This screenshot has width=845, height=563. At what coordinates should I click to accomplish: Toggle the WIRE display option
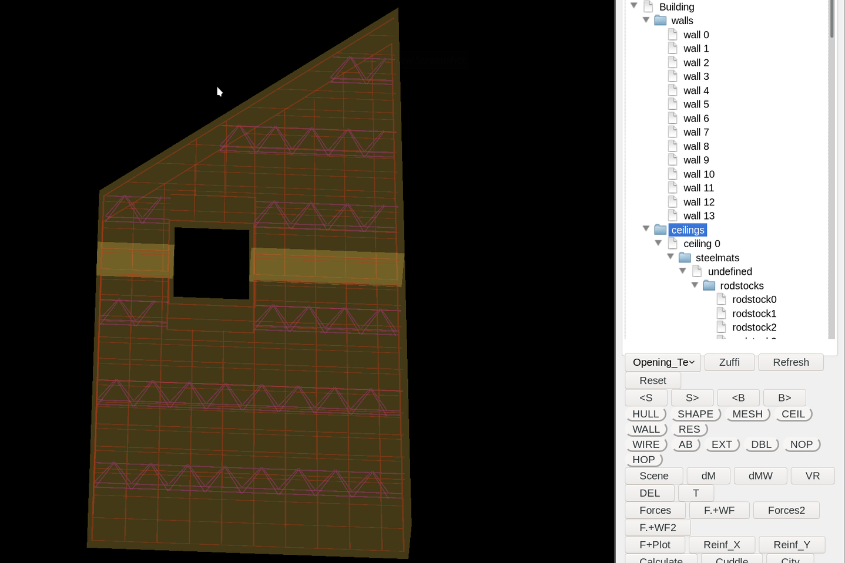pyautogui.click(x=646, y=444)
